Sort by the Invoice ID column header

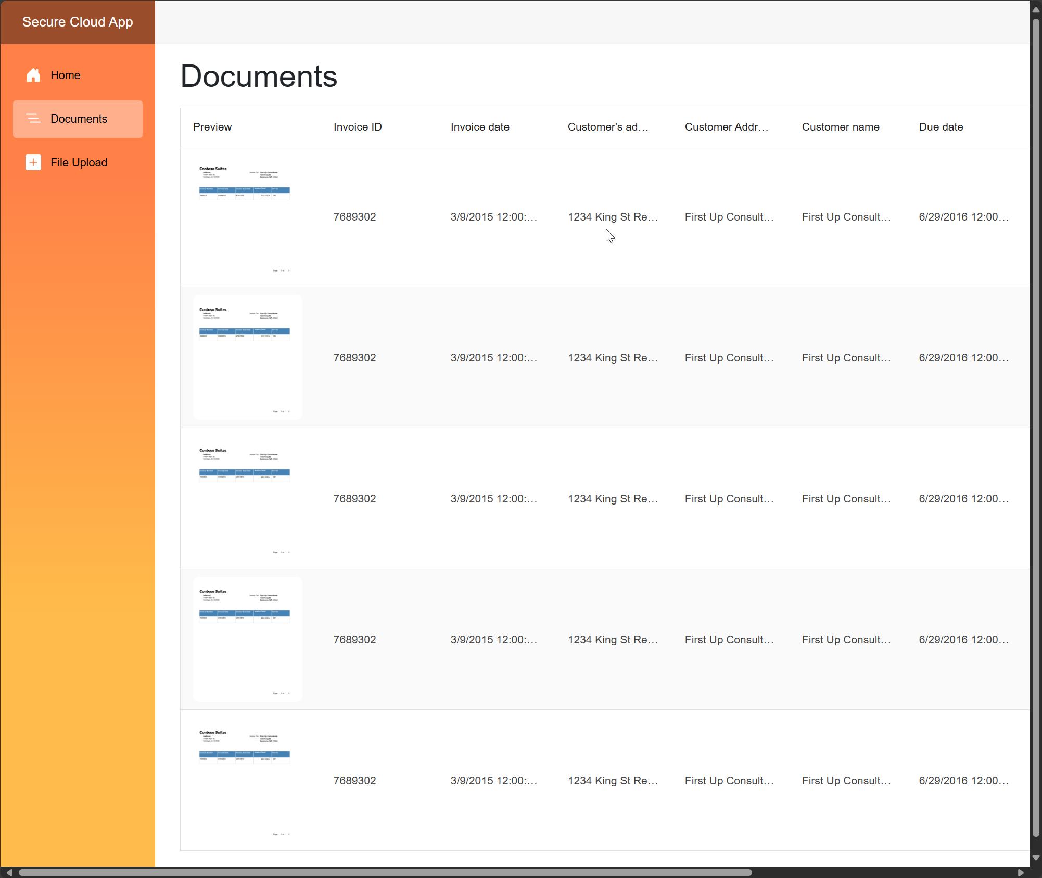pyautogui.click(x=358, y=127)
